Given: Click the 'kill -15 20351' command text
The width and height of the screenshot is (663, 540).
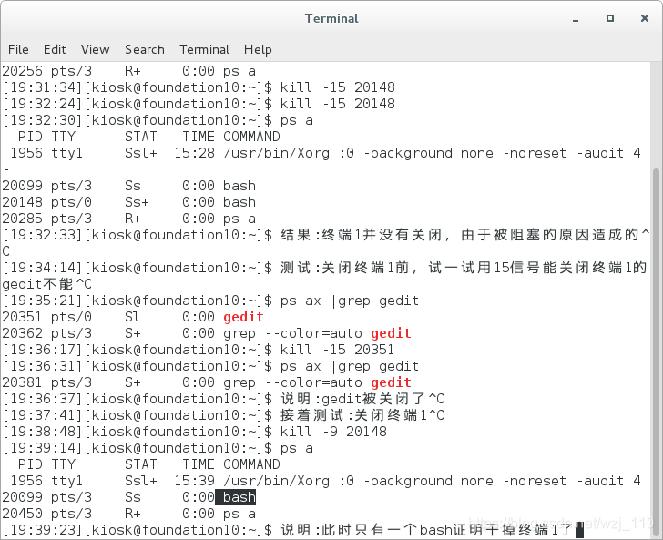Looking at the screenshot, I should (x=337, y=350).
